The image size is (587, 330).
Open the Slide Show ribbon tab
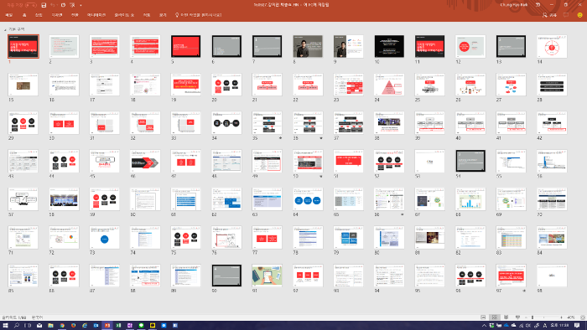click(124, 15)
